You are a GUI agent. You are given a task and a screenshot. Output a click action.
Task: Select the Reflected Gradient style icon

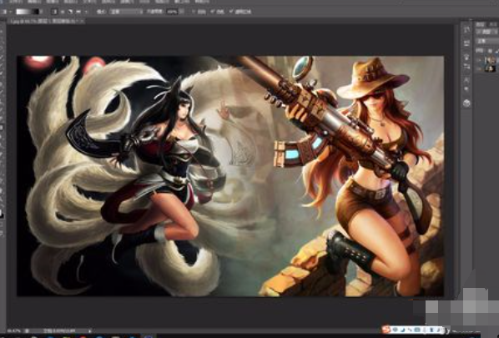click(x=78, y=12)
